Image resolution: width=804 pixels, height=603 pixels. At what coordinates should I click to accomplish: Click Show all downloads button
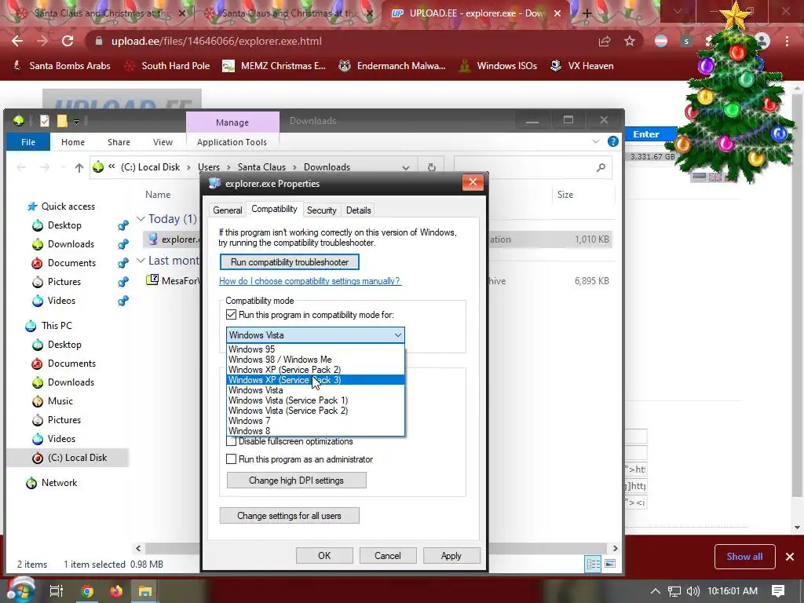[x=744, y=557]
